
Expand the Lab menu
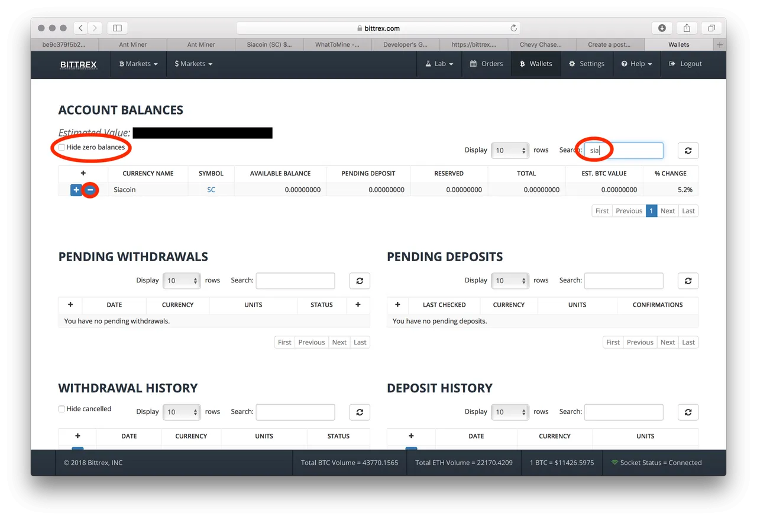coord(439,64)
